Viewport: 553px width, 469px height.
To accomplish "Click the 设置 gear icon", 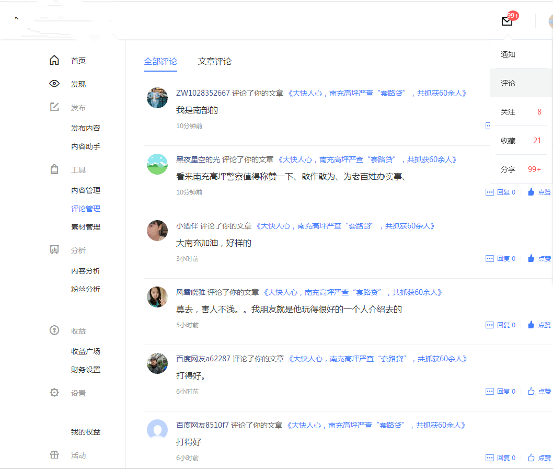I will tap(54, 393).
